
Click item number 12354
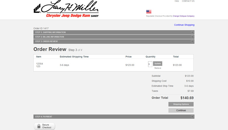coord(39,64)
